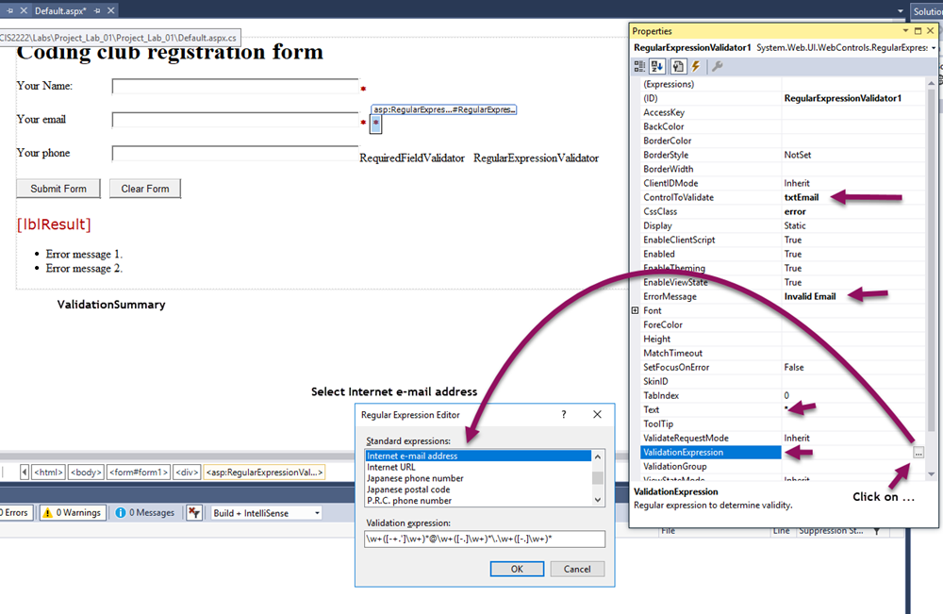Open the ValidationExpression ellipsis button
The height and width of the screenshot is (614, 943).
pyautogui.click(x=918, y=453)
